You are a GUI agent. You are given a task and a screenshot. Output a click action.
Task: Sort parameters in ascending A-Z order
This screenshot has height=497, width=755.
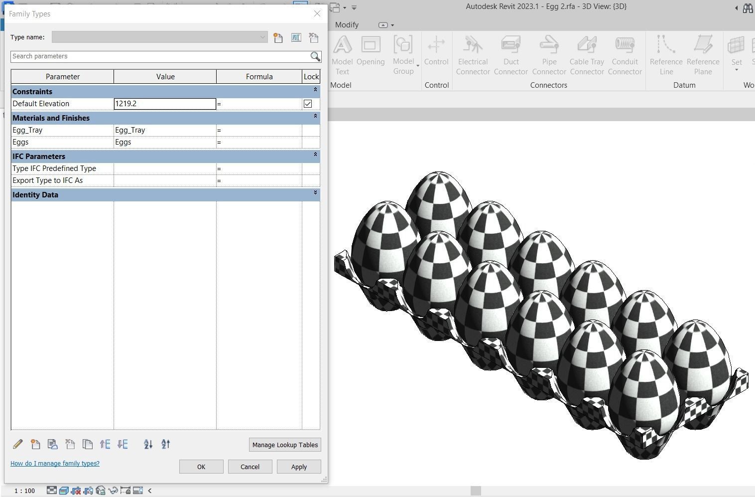148,444
